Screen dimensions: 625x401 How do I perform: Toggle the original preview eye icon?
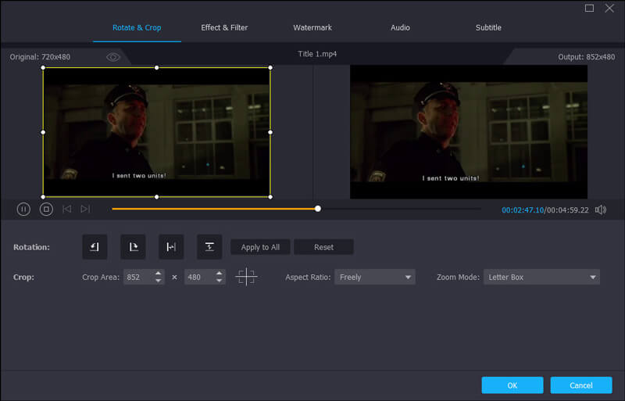point(113,57)
